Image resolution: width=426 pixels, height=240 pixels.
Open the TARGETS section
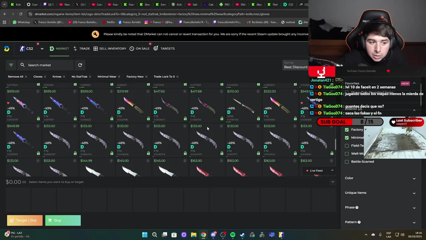(164, 48)
